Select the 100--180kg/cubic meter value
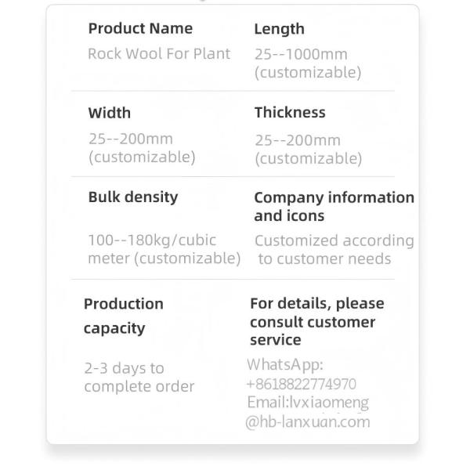 [x=164, y=249]
